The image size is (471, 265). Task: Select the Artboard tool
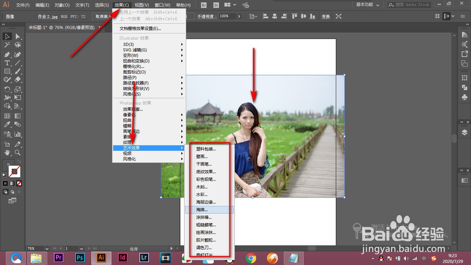coord(7,144)
